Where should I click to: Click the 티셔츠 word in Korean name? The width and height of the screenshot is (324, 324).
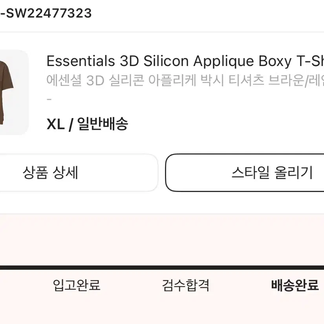point(246,81)
